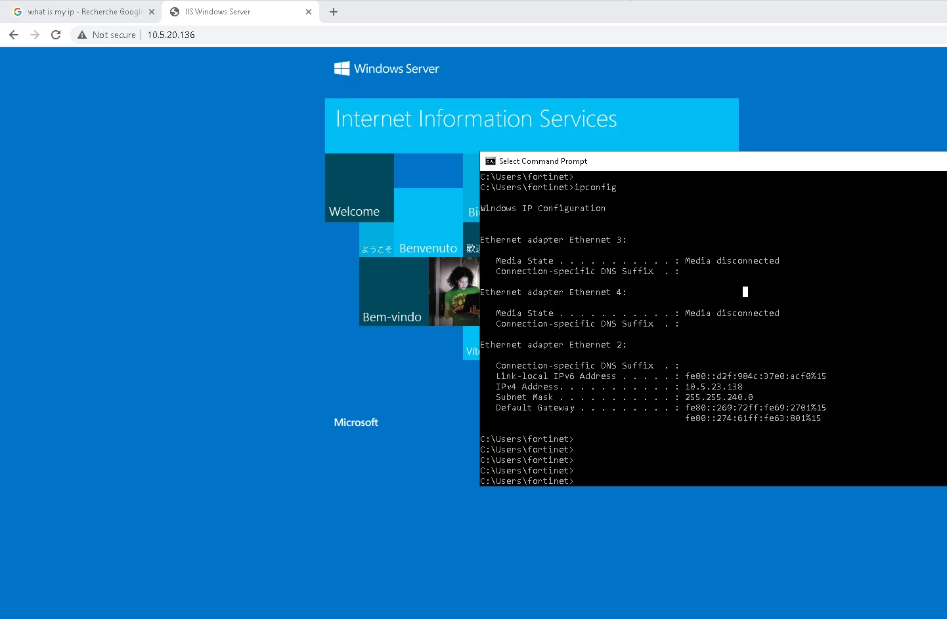Click the Japanese ようこそ tile
Viewport: 947px width, 619px height.
[x=376, y=239]
